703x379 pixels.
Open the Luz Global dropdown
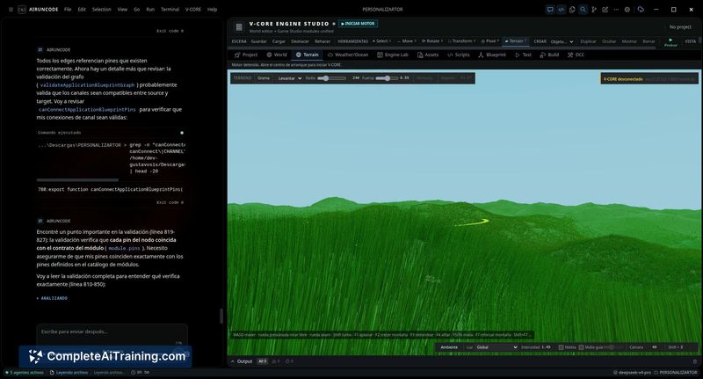pos(496,347)
